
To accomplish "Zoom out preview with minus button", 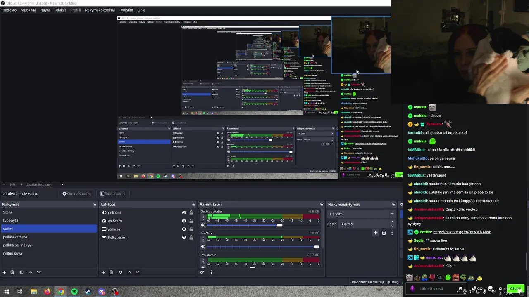I will pyautogui.click(x=4, y=184).
